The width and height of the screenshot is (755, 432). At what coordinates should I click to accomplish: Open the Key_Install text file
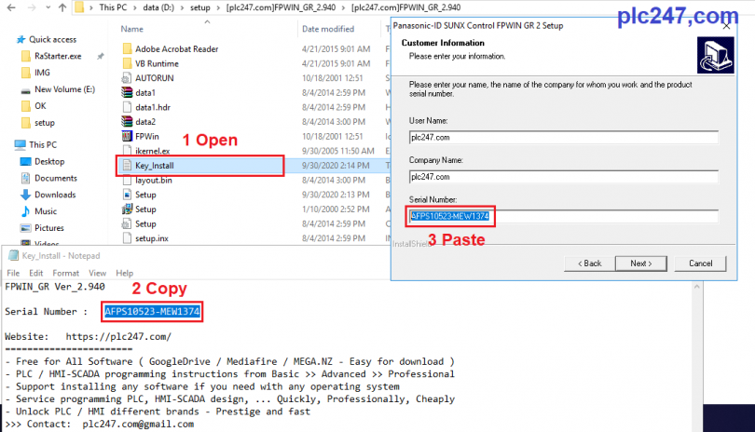(154, 166)
